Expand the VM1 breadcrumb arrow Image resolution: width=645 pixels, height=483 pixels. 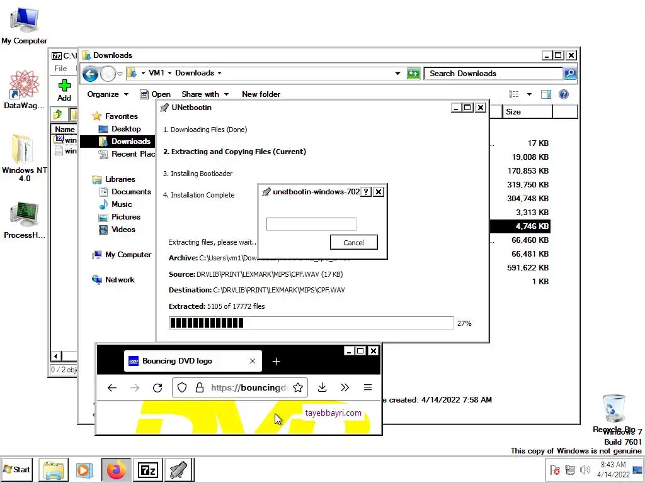169,73
